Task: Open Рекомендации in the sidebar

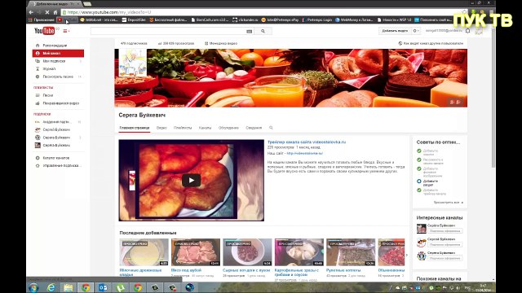Action: click(55, 46)
